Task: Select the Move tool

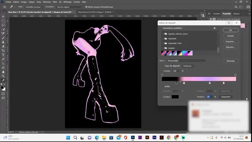Action: click(x=3, y=17)
